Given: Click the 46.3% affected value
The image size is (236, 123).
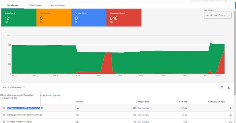Looking at the screenshot, I should [x=185, y=115].
